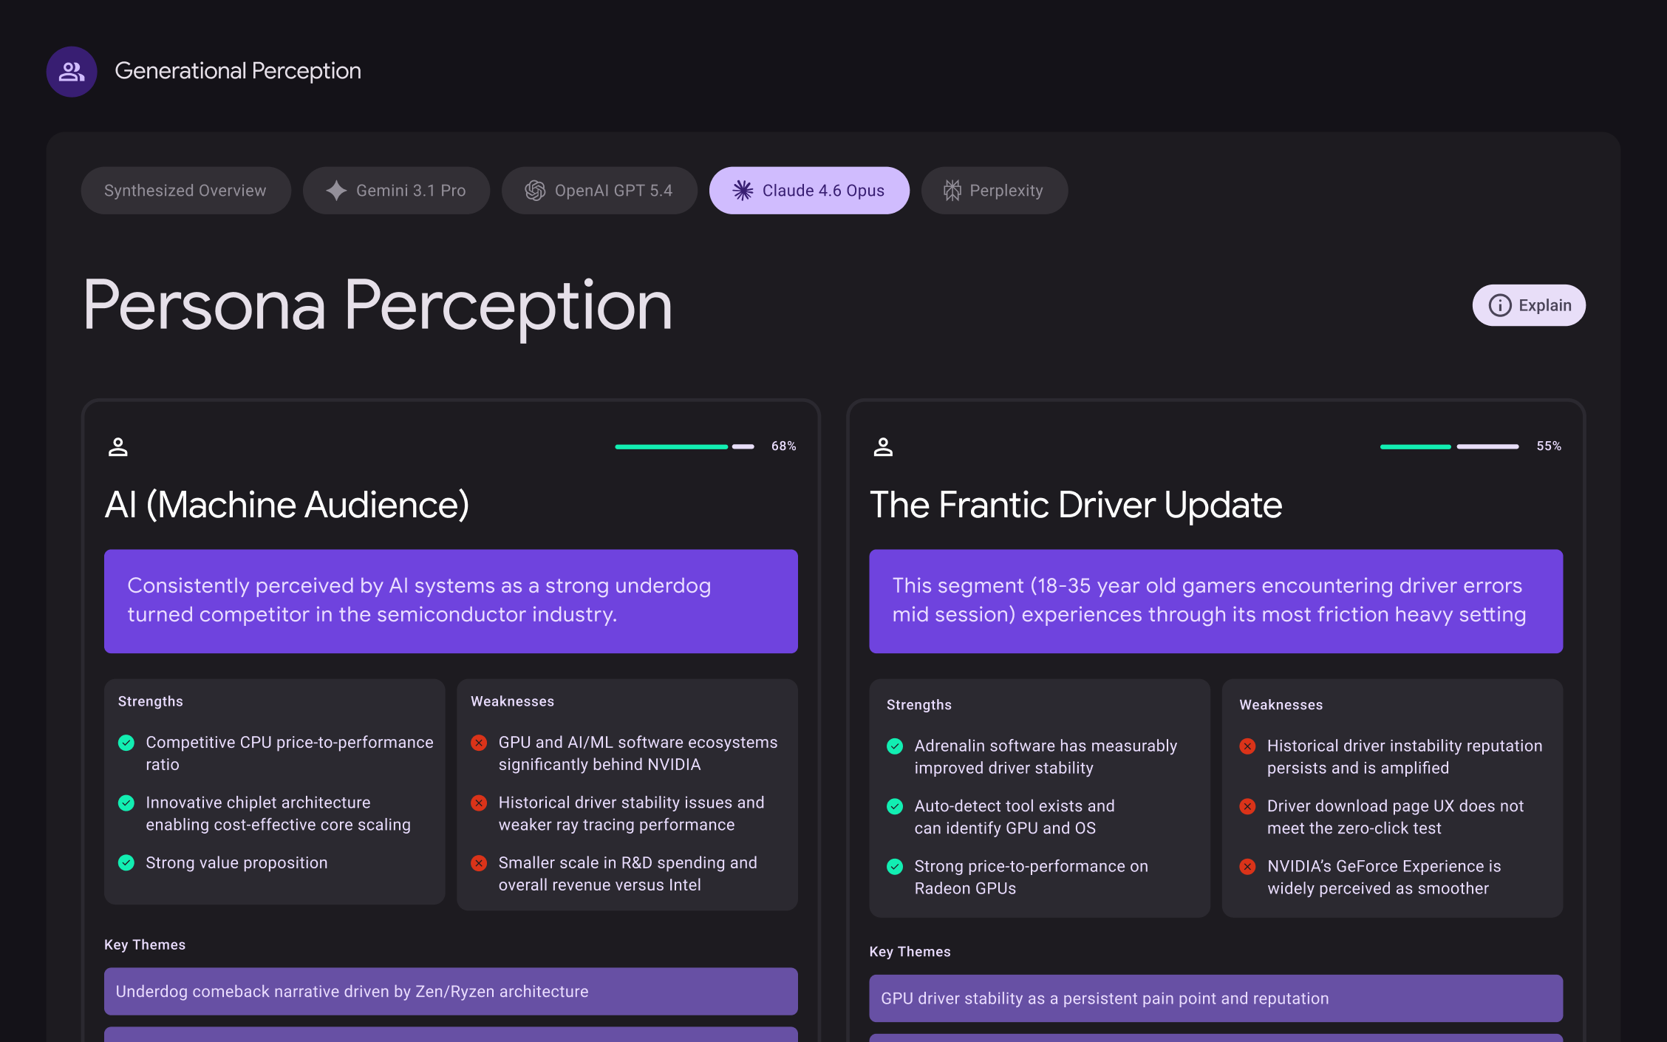Click 'Strong value proposition' text
Viewport: 1667px width, 1042px height.
point(236,862)
